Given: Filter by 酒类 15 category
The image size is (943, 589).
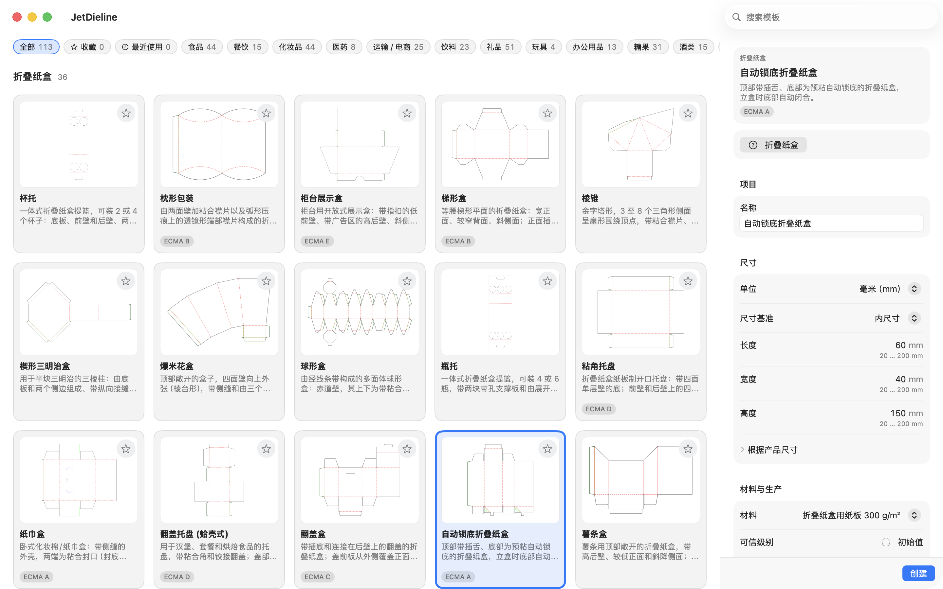Looking at the screenshot, I should click(693, 47).
